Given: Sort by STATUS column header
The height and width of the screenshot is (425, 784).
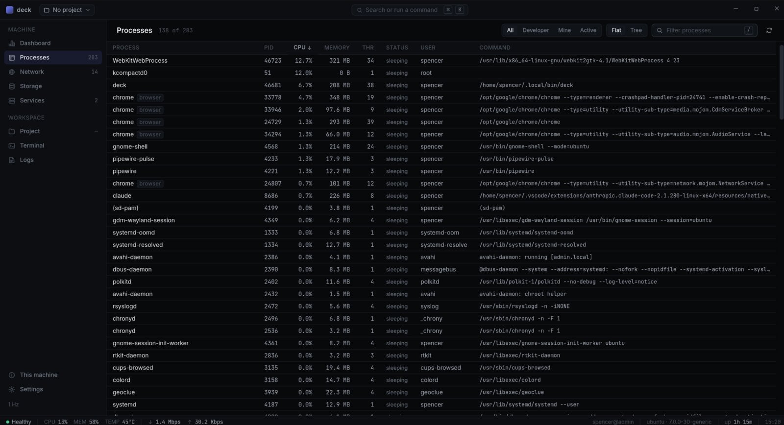Looking at the screenshot, I should 397,47.
